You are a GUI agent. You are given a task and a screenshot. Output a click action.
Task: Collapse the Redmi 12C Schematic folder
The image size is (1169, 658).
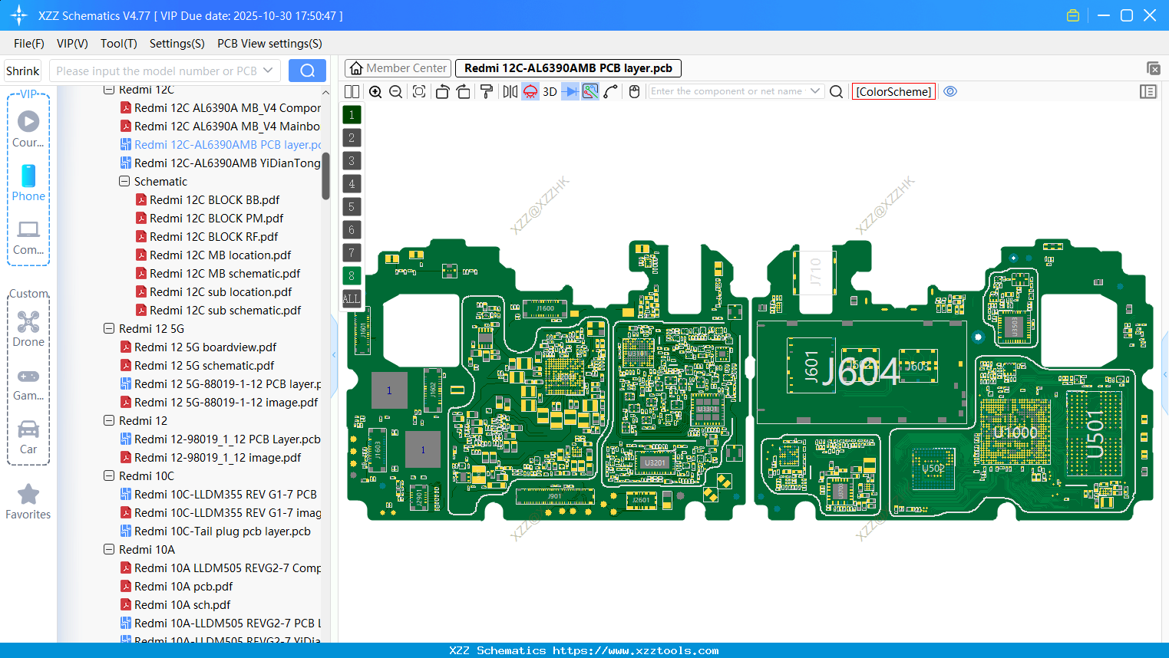click(x=124, y=181)
